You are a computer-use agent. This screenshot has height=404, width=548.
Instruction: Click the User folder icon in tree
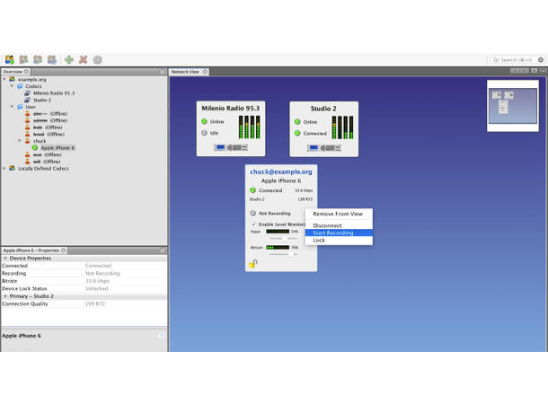(20, 107)
